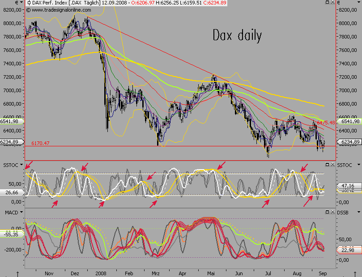
Task: Click the Sep label on time axis
Action: 323,273
